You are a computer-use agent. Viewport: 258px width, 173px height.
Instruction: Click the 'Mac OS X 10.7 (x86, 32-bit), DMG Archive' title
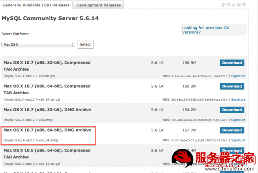click(x=47, y=110)
